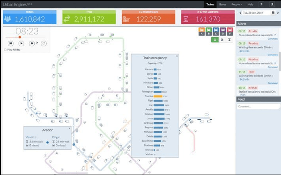Click the Alerts panel scrollbar

coord(280,61)
